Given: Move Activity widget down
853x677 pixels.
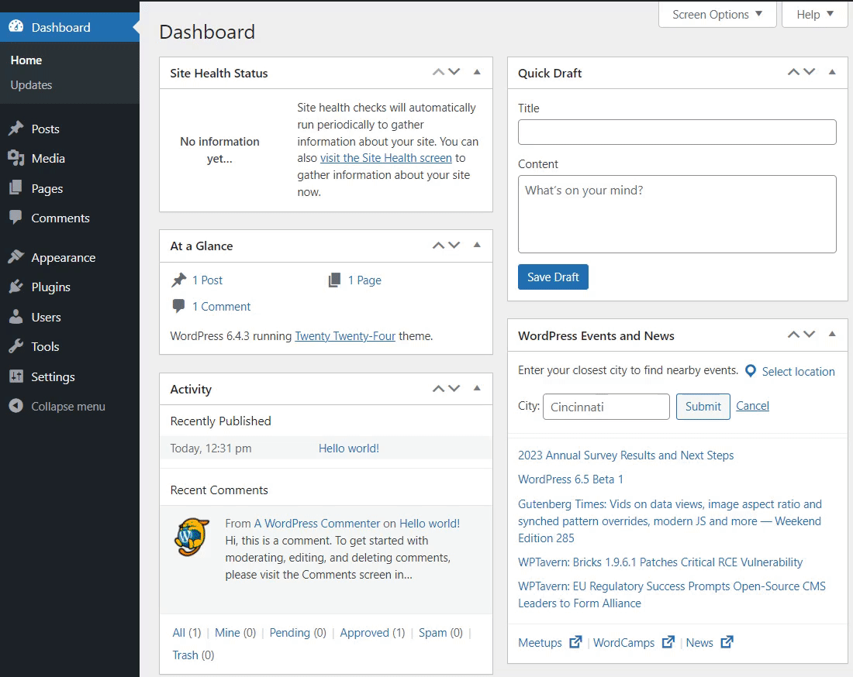Looking at the screenshot, I should pyautogui.click(x=454, y=389).
